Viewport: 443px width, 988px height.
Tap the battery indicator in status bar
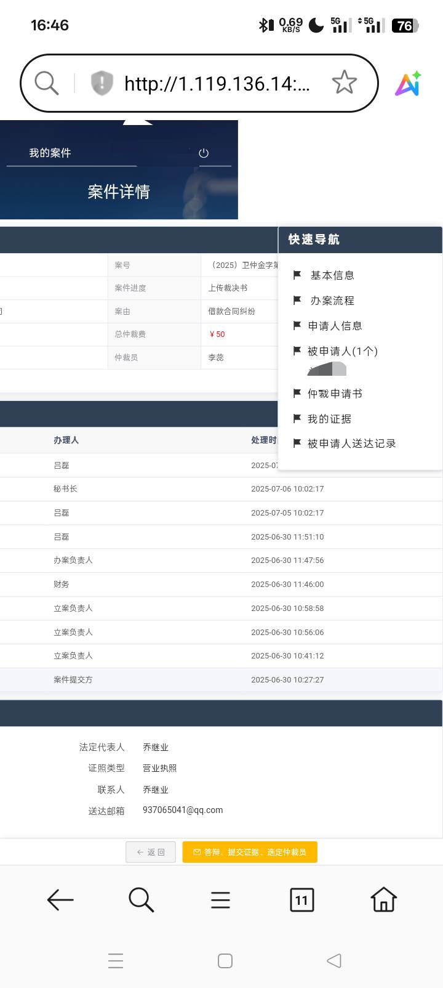[405, 25]
